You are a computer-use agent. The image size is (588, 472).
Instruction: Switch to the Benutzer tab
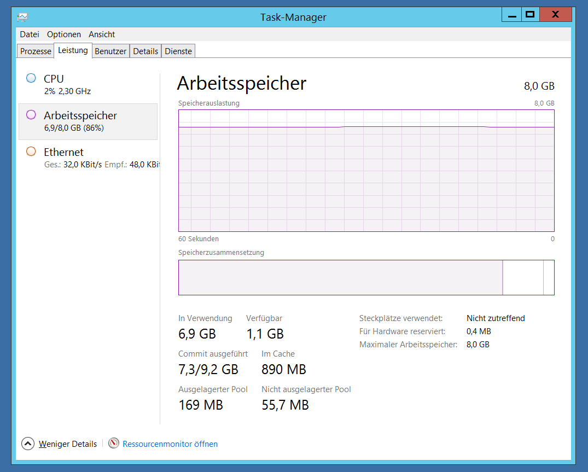[x=110, y=51]
